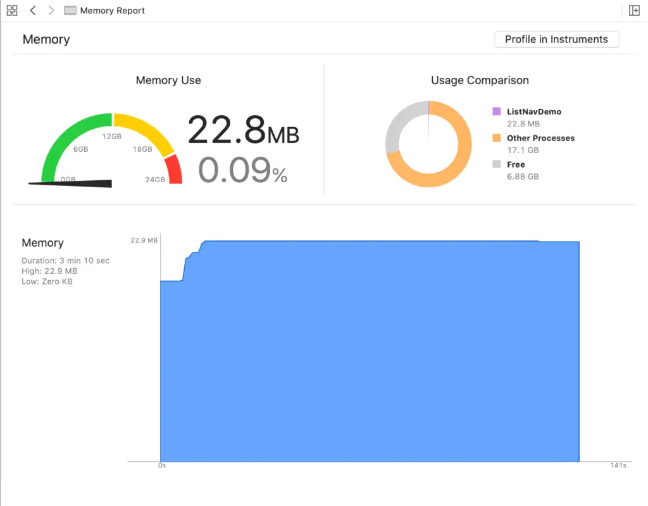Screen dimensions: 648x506
Task: Add editor pane with split icon
Action: [x=634, y=10]
